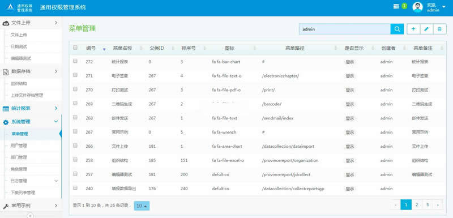453x218 pixels.
Task: Check the box for row 270
Action: (75, 89)
